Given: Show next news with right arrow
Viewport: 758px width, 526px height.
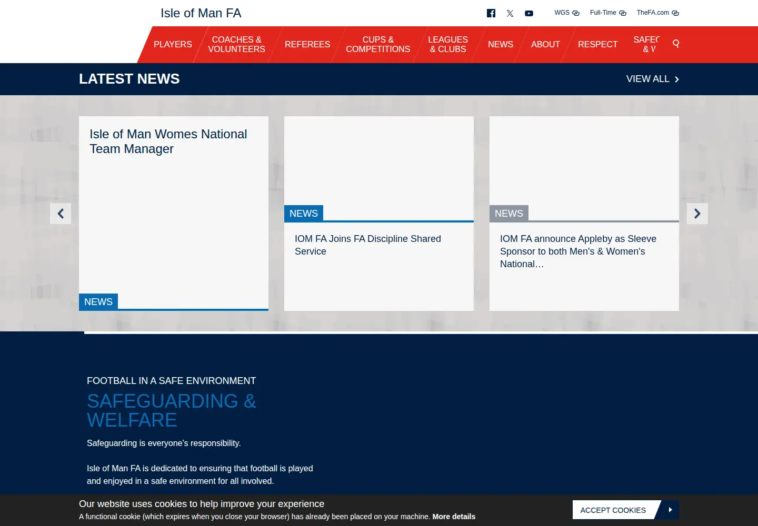Looking at the screenshot, I should [x=697, y=214].
